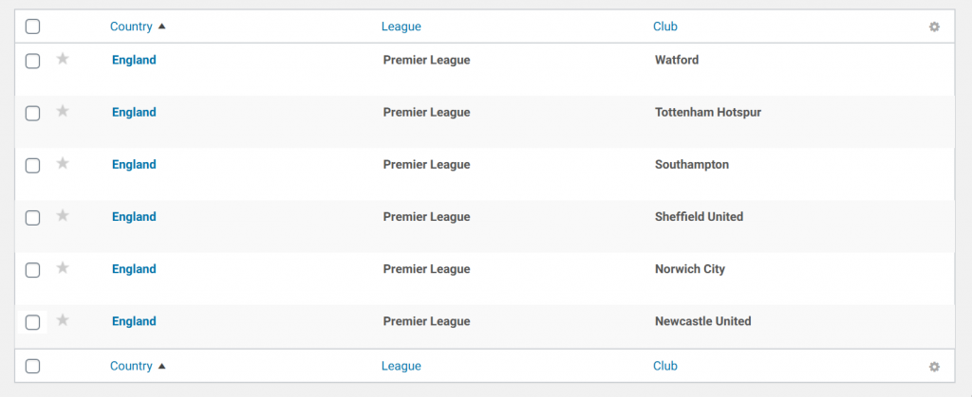The image size is (972, 397).
Task: Star the Newcastle United row
Action: (63, 319)
